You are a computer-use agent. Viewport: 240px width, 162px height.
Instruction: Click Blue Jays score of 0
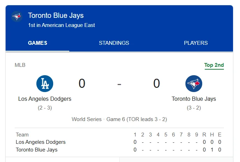coord(157,84)
